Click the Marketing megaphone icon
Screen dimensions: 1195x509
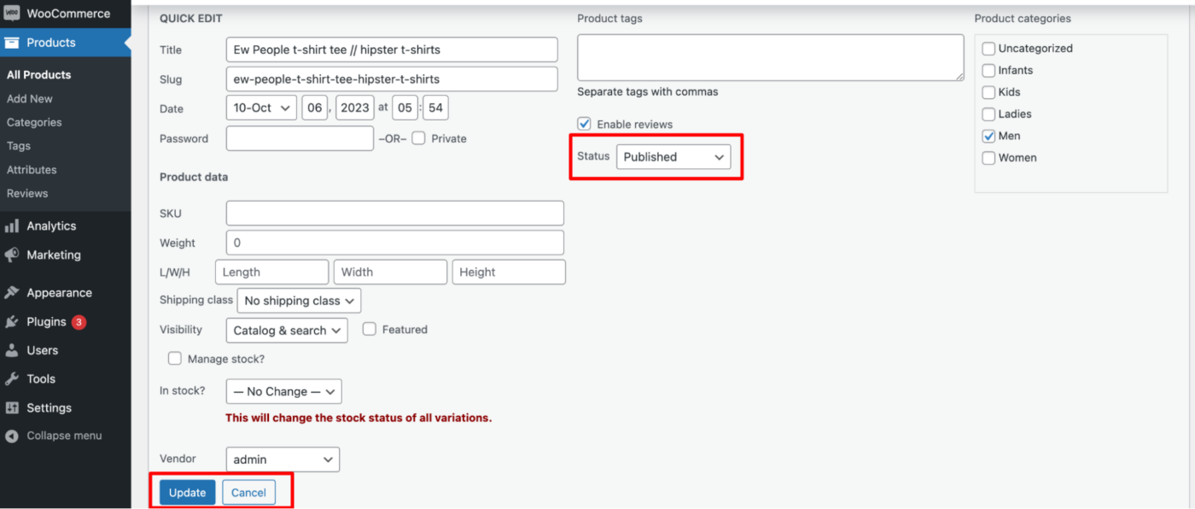click(x=12, y=255)
